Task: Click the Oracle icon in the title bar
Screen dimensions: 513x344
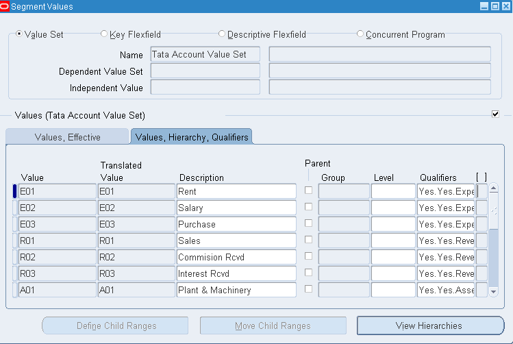Action: (x=5, y=6)
